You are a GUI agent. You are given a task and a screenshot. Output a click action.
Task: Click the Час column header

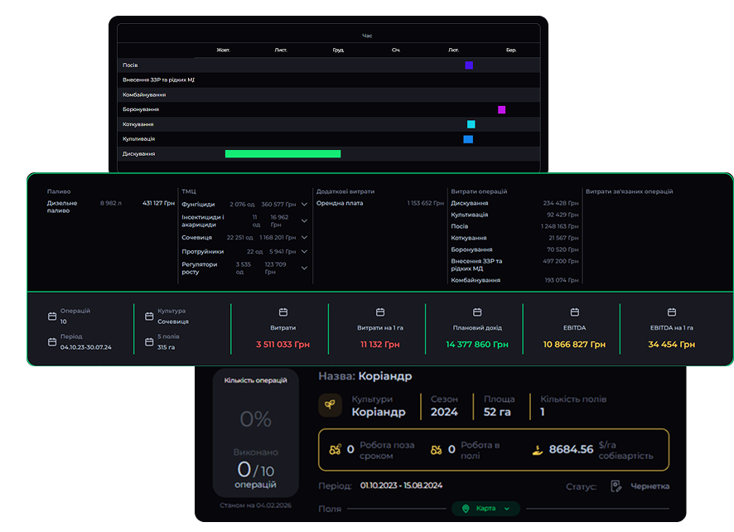367,36
